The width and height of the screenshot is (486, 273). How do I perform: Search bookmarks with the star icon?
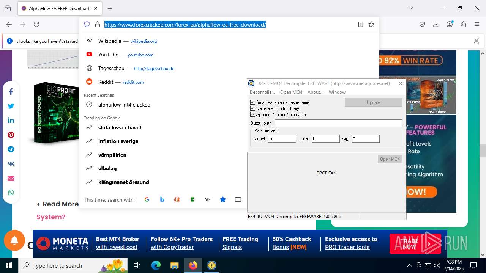pos(223,199)
